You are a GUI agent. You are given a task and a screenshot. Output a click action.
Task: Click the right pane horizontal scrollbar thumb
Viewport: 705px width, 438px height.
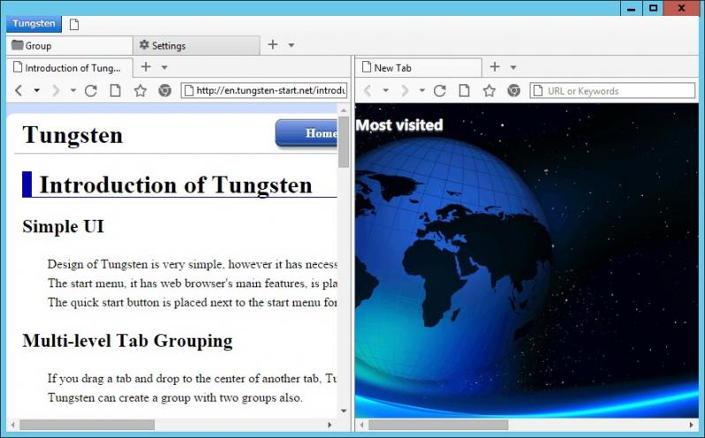click(x=438, y=425)
